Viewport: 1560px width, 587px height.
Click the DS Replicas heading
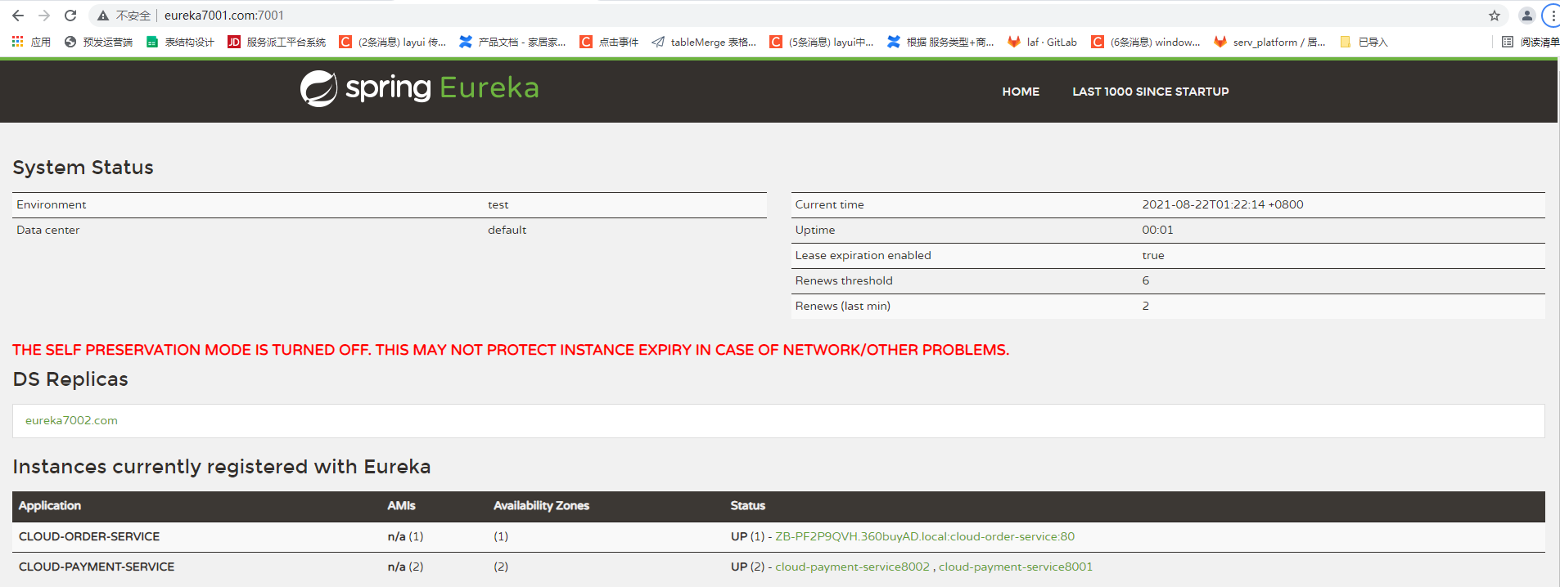click(x=70, y=379)
